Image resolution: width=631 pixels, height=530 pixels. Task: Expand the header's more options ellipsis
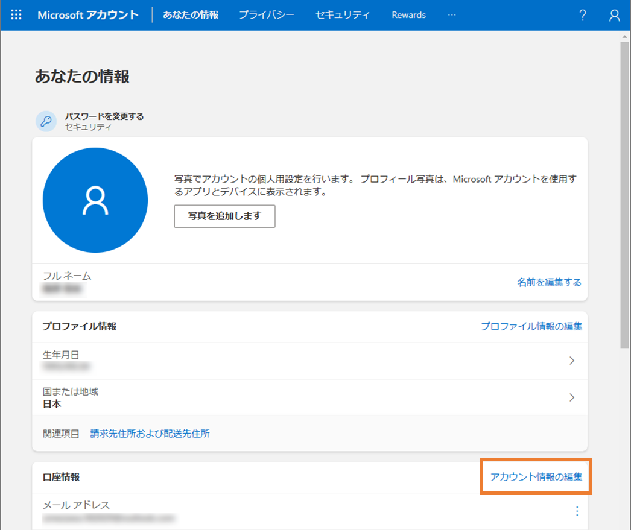point(452,15)
